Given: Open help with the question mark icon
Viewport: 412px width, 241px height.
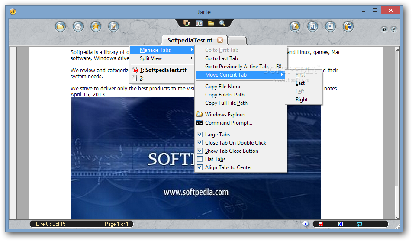Looking at the screenshot, I should tap(394, 29).
